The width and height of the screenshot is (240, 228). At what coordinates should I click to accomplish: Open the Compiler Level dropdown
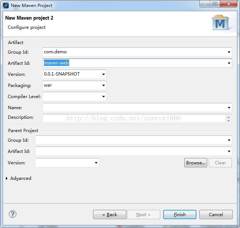[103, 97]
